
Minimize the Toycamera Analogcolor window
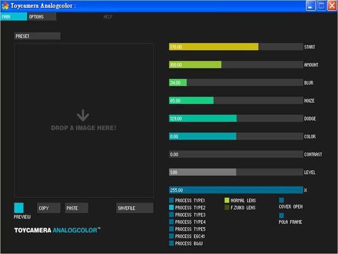tap(310, 6)
